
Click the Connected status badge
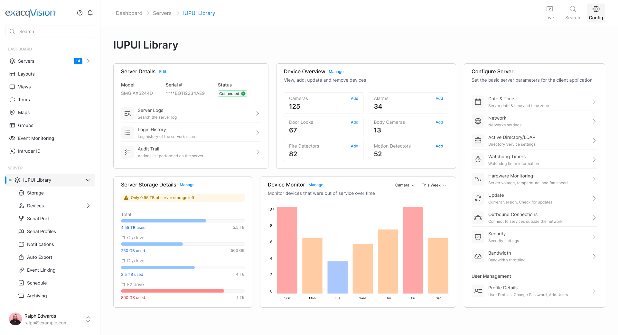click(x=232, y=94)
